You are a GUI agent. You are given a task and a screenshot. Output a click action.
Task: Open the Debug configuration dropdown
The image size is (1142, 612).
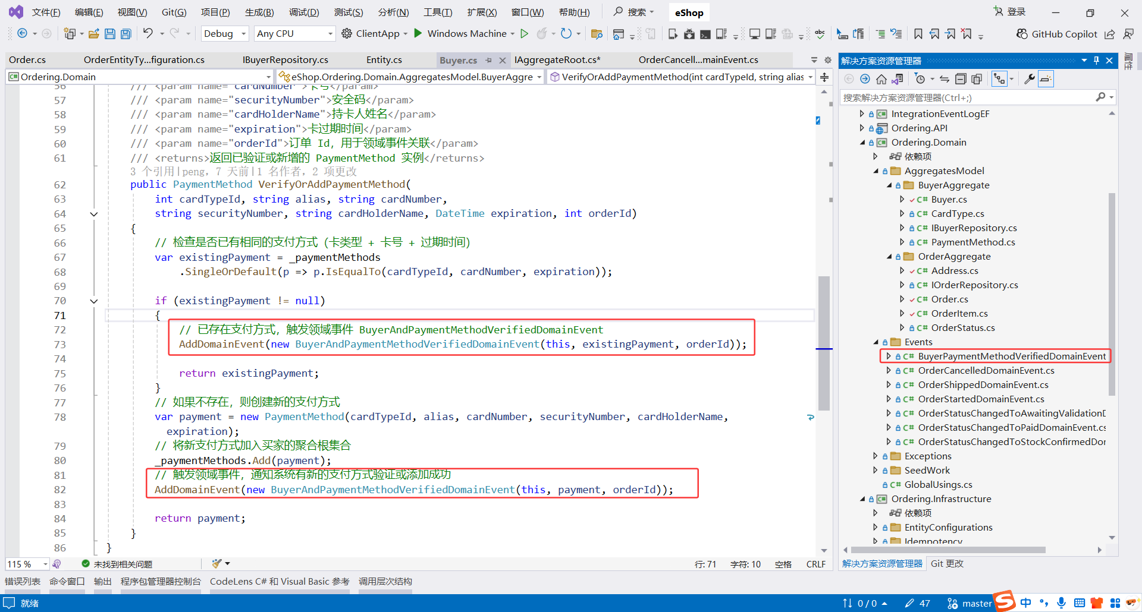(x=224, y=34)
